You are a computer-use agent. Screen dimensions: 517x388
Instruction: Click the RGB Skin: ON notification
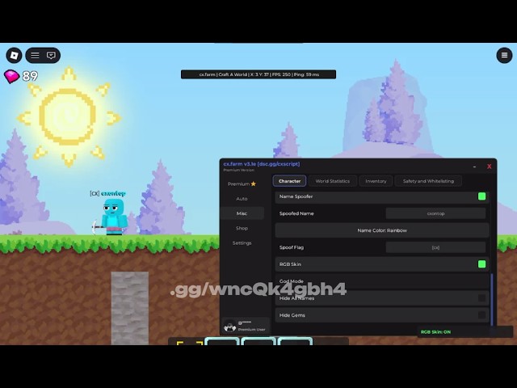[x=465, y=332]
